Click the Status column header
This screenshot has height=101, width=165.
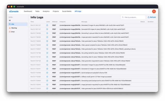pyautogui.click(x=143, y=22)
